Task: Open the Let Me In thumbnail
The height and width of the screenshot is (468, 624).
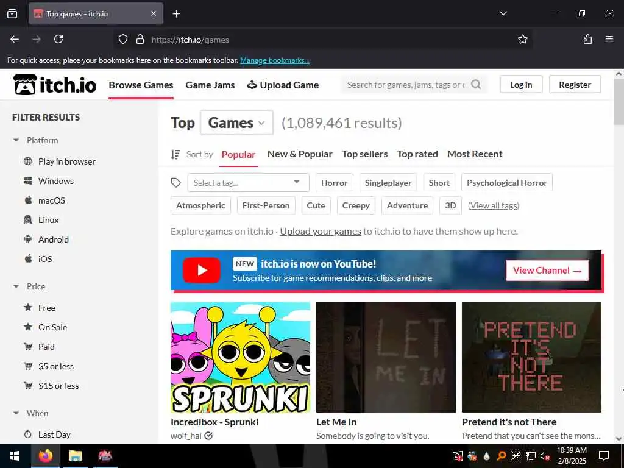Action: point(386,357)
